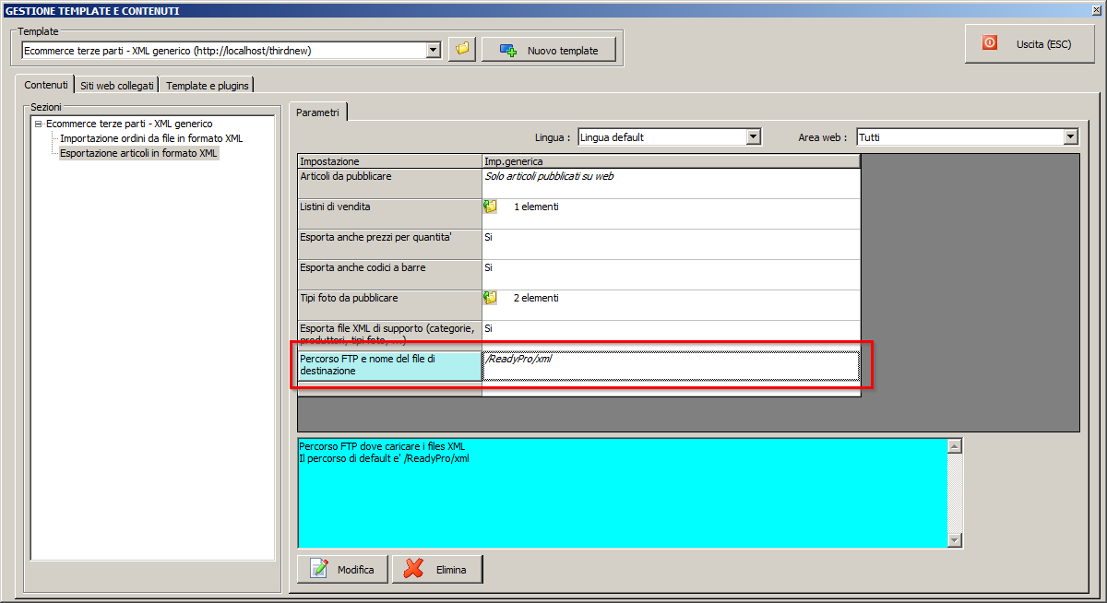The image size is (1107, 603).
Task: Select Listini di vendita row label
Action: pos(389,214)
